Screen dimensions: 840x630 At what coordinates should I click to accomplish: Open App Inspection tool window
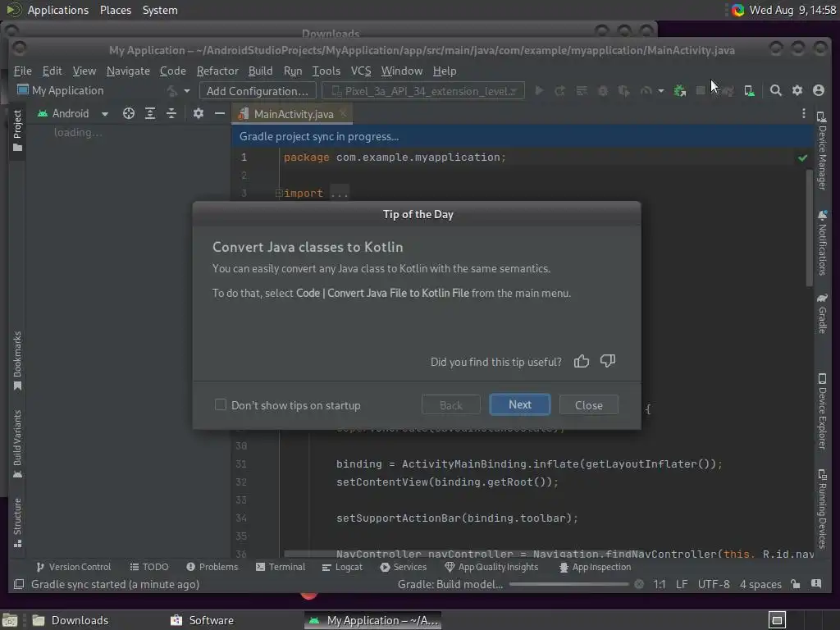coord(595,567)
